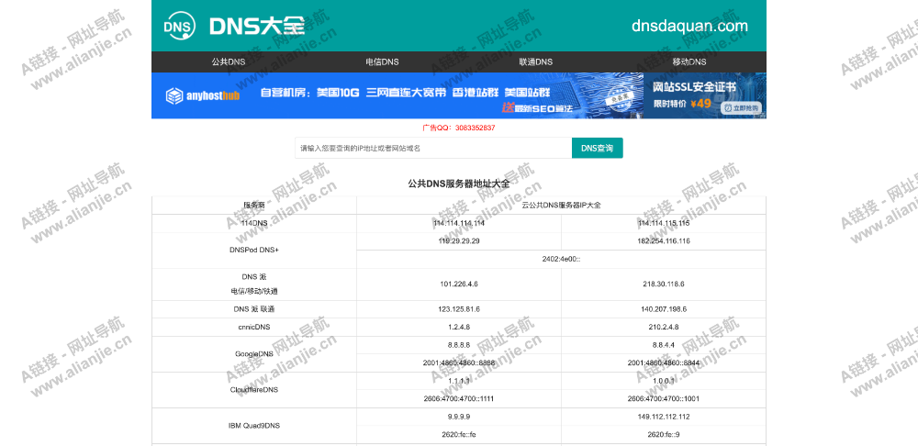Select the 1.0.0.1 cell

click(x=664, y=381)
